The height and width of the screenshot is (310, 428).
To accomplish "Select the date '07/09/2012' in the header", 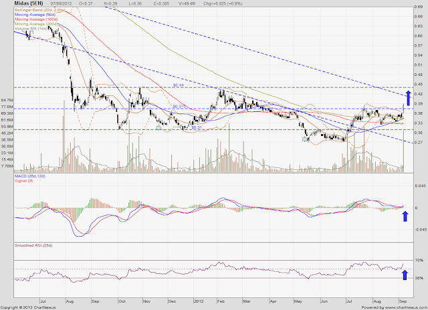I will [x=62, y=4].
